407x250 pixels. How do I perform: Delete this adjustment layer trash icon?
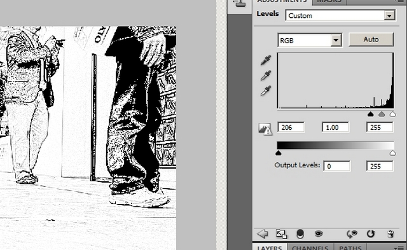pyautogui.click(x=390, y=234)
